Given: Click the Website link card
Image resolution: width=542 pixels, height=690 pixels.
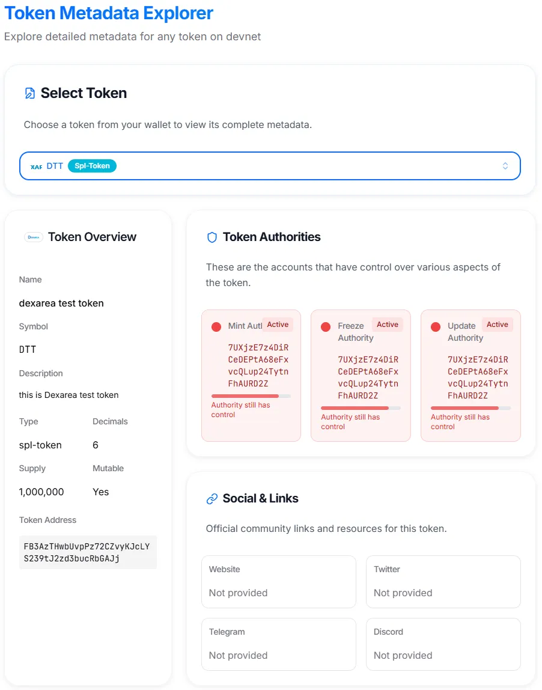Looking at the screenshot, I should tap(278, 581).
